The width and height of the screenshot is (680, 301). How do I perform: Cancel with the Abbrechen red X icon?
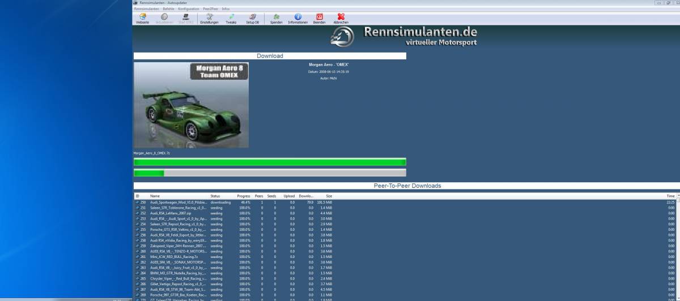341,18
